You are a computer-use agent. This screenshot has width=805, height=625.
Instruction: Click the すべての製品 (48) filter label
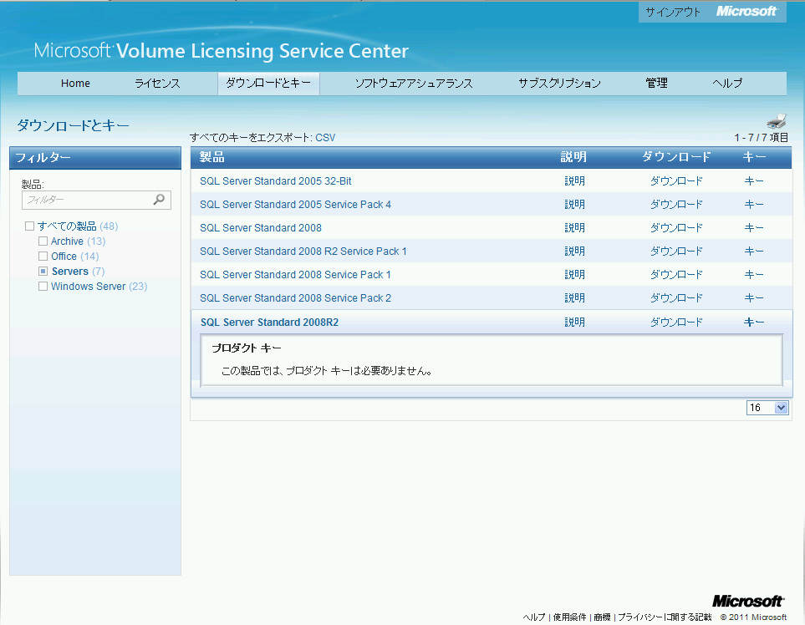click(78, 226)
